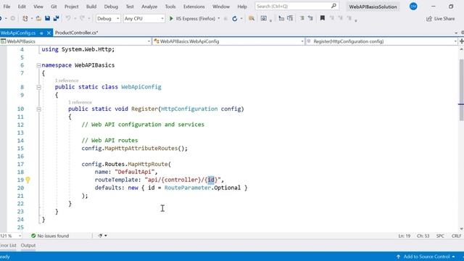The height and width of the screenshot is (261, 464).
Task: Collapse the namespace WebAPIBasics block
Action: [38, 65]
